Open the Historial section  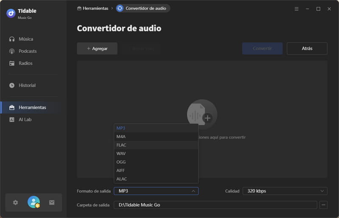pos(22,85)
